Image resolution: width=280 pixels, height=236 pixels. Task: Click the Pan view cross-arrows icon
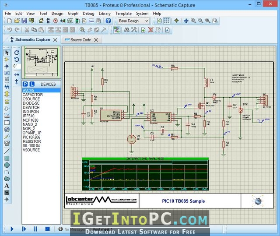[186, 21]
